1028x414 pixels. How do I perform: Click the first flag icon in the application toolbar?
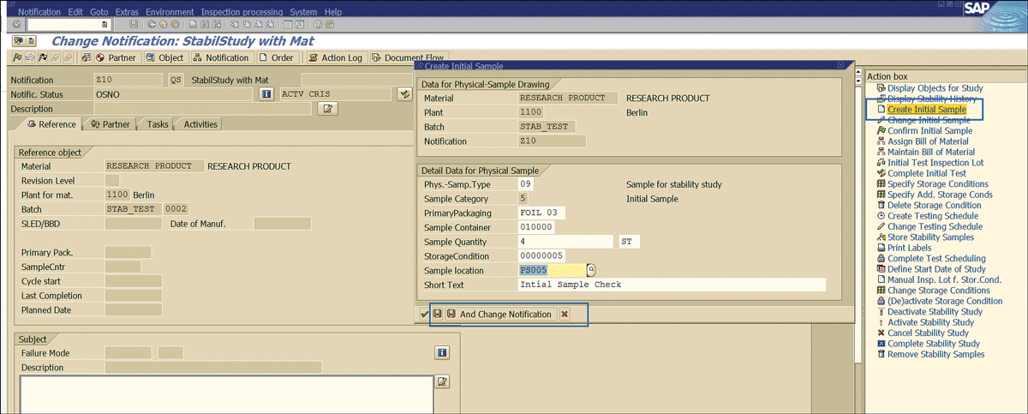(17, 57)
